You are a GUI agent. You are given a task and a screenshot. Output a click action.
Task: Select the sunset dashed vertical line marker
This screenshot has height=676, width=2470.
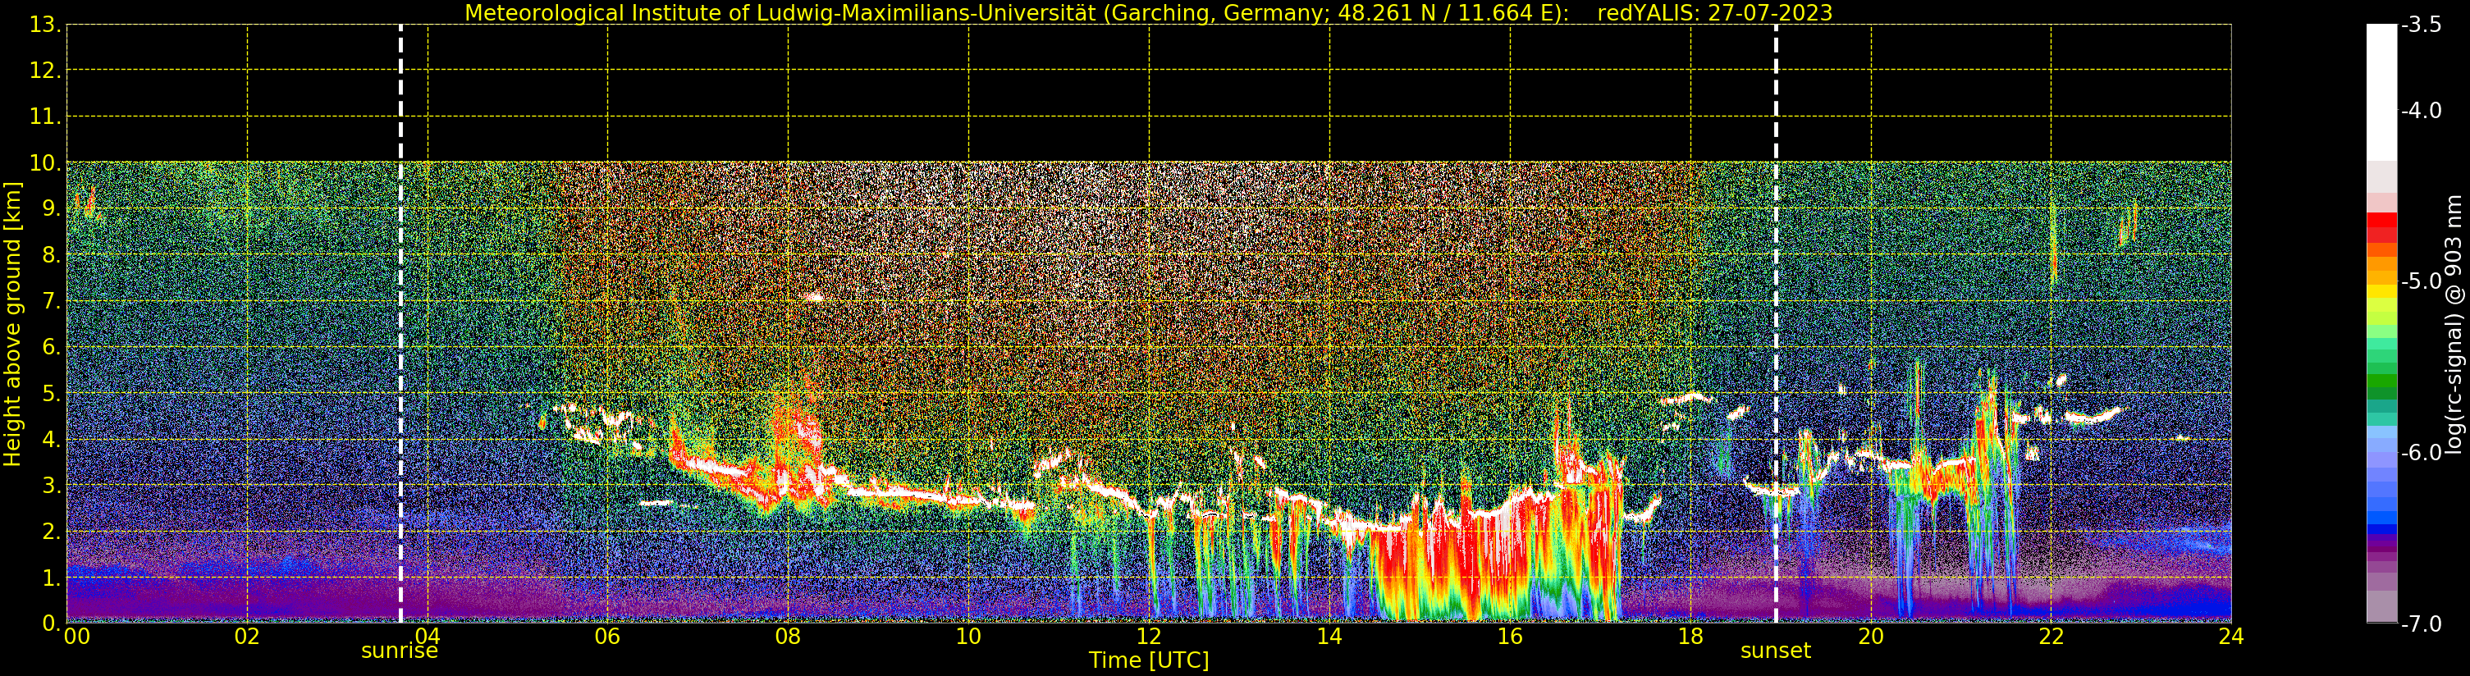[x=1776, y=324]
